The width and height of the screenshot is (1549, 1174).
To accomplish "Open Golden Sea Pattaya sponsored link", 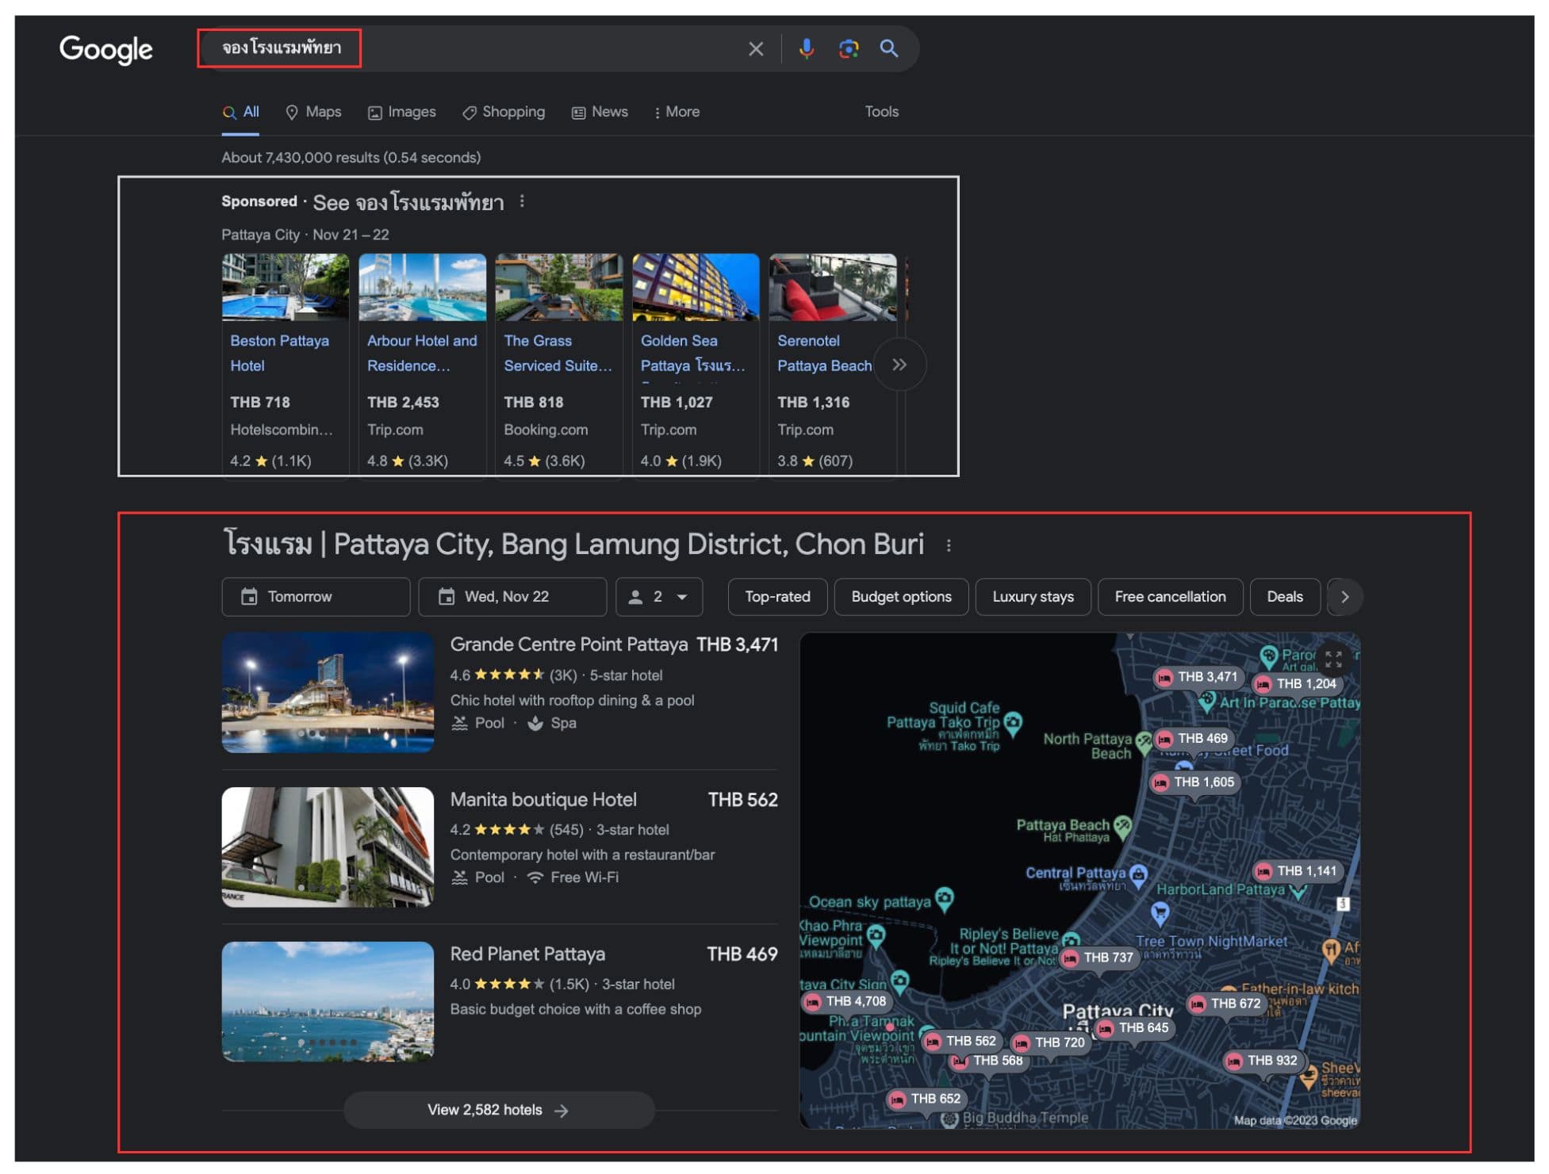I will pos(692,354).
